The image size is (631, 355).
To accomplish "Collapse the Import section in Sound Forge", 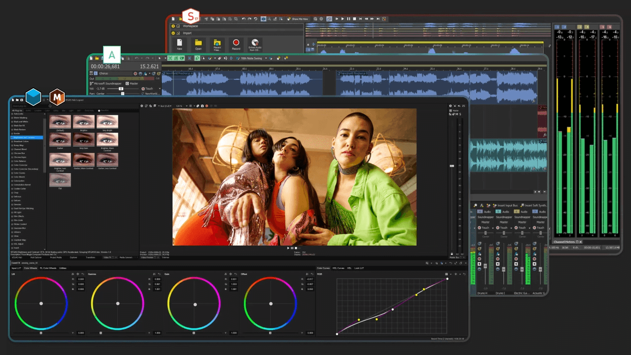I will click(173, 33).
